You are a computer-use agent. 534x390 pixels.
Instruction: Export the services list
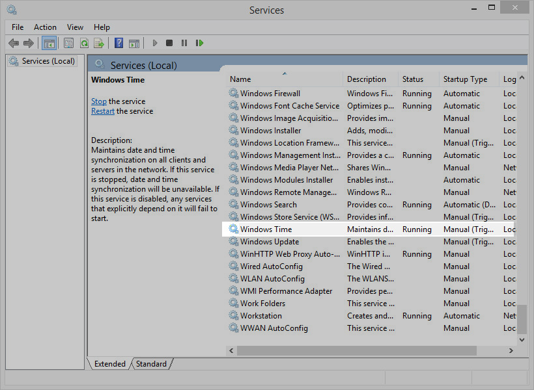(99, 43)
